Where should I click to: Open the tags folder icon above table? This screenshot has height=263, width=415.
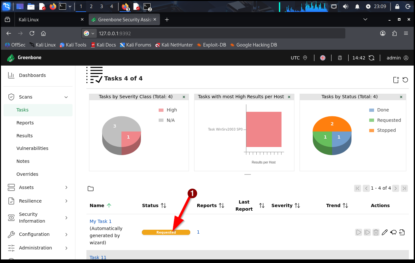[x=91, y=189]
